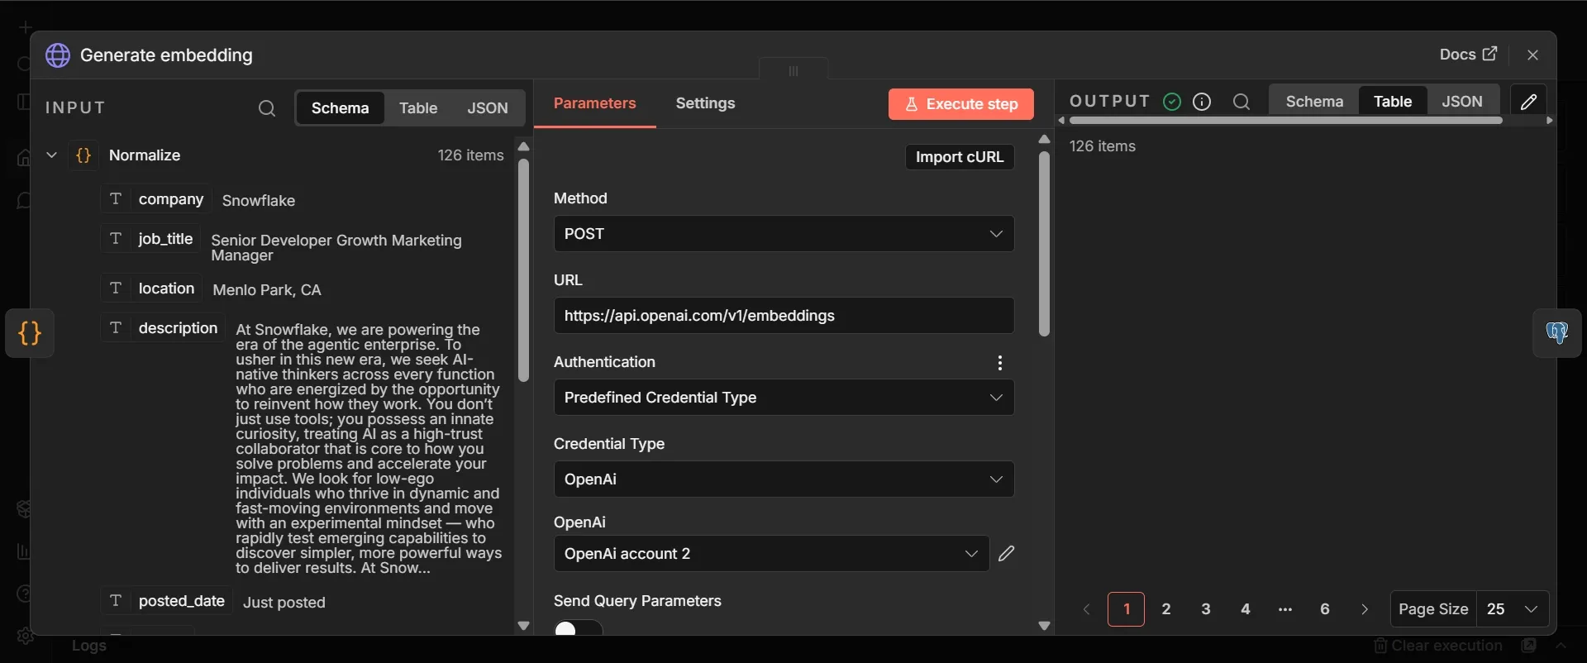This screenshot has width=1587, height=663.
Task: Open Authentication options three-dot menu
Action: tap(1000, 363)
